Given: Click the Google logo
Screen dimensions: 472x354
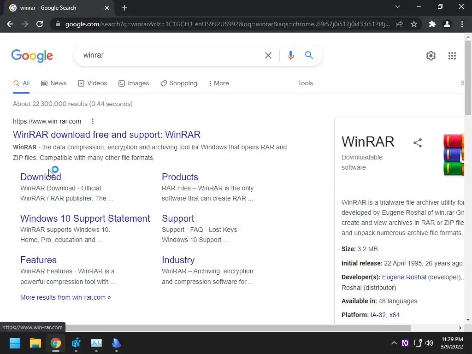Looking at the screenshot, I should point(32,56).
